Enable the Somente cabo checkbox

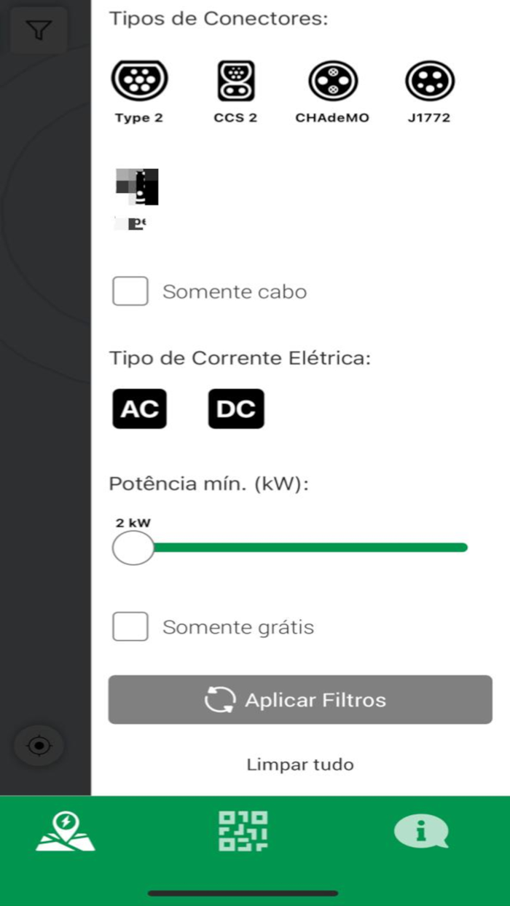130,291
